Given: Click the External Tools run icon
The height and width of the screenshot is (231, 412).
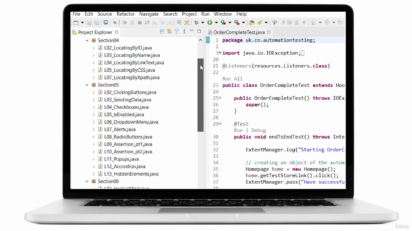Looking at the screenshot, I should click(x=237, y=22).
